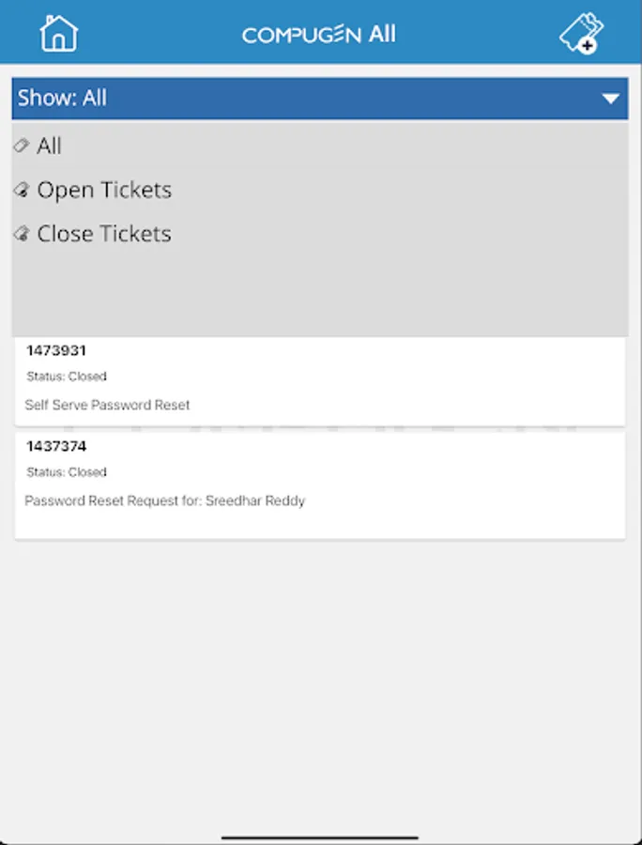Open ticket number 1437374
The image size is (642, 845).
point(56,446)
